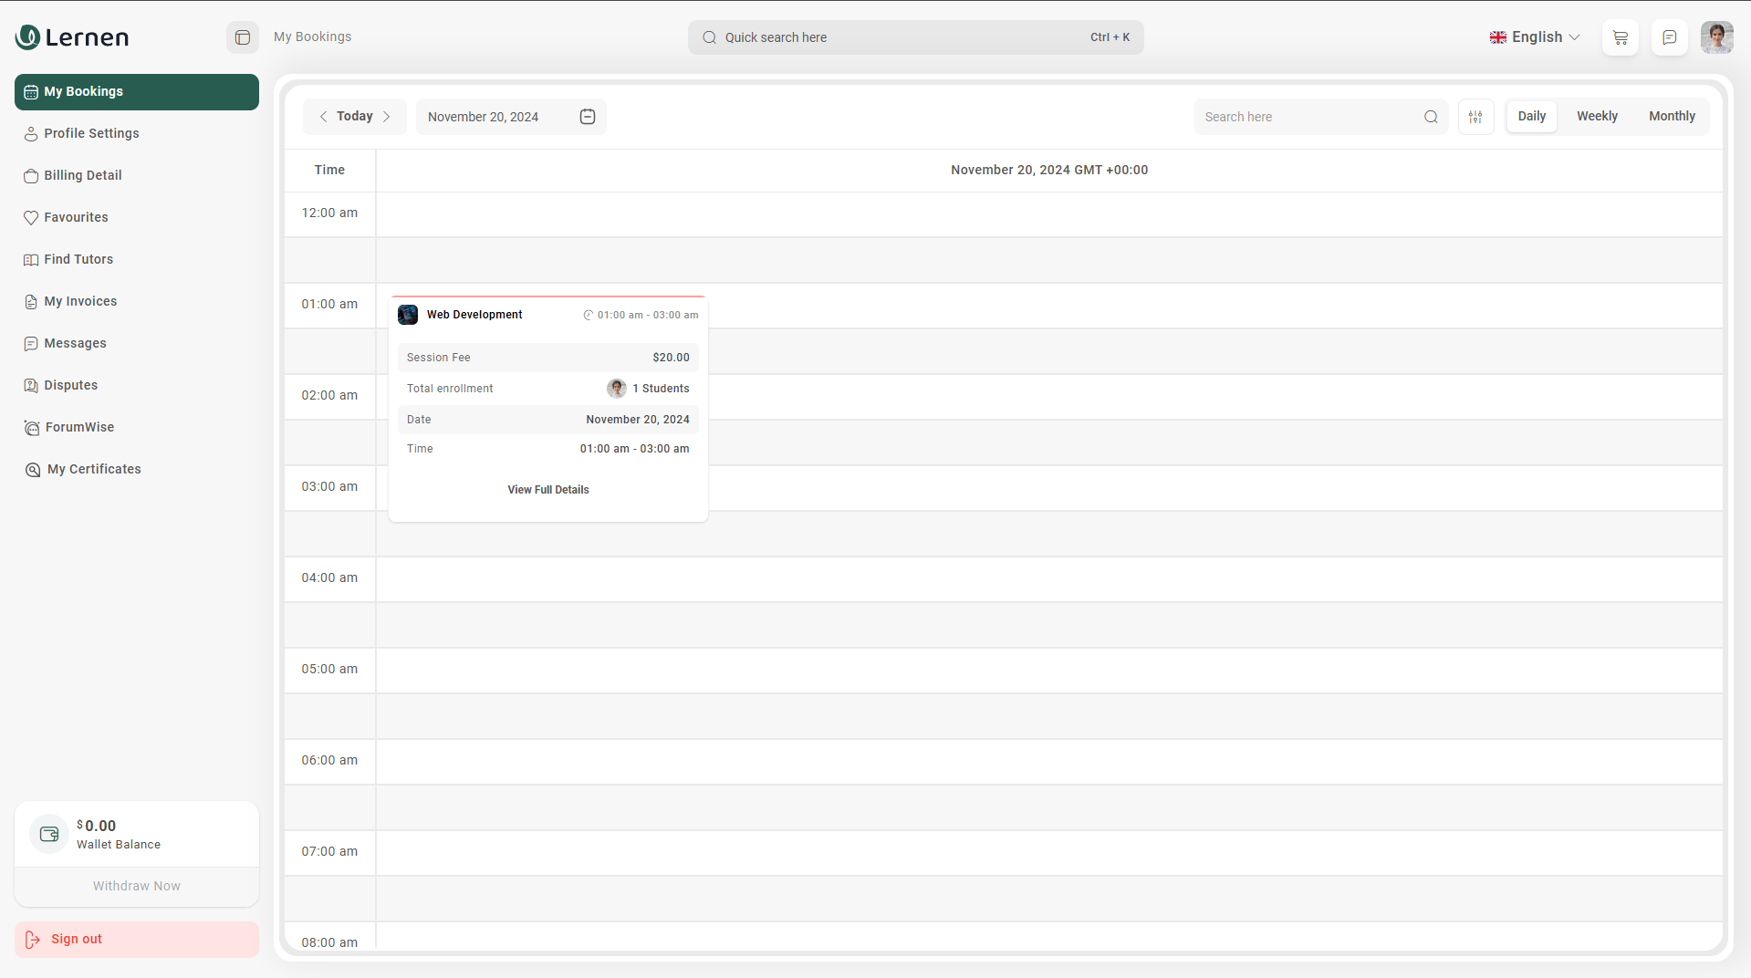Screen dimensions: 1751x978
Task: Go to next day with the right chevron
Action: coord(386,117)
